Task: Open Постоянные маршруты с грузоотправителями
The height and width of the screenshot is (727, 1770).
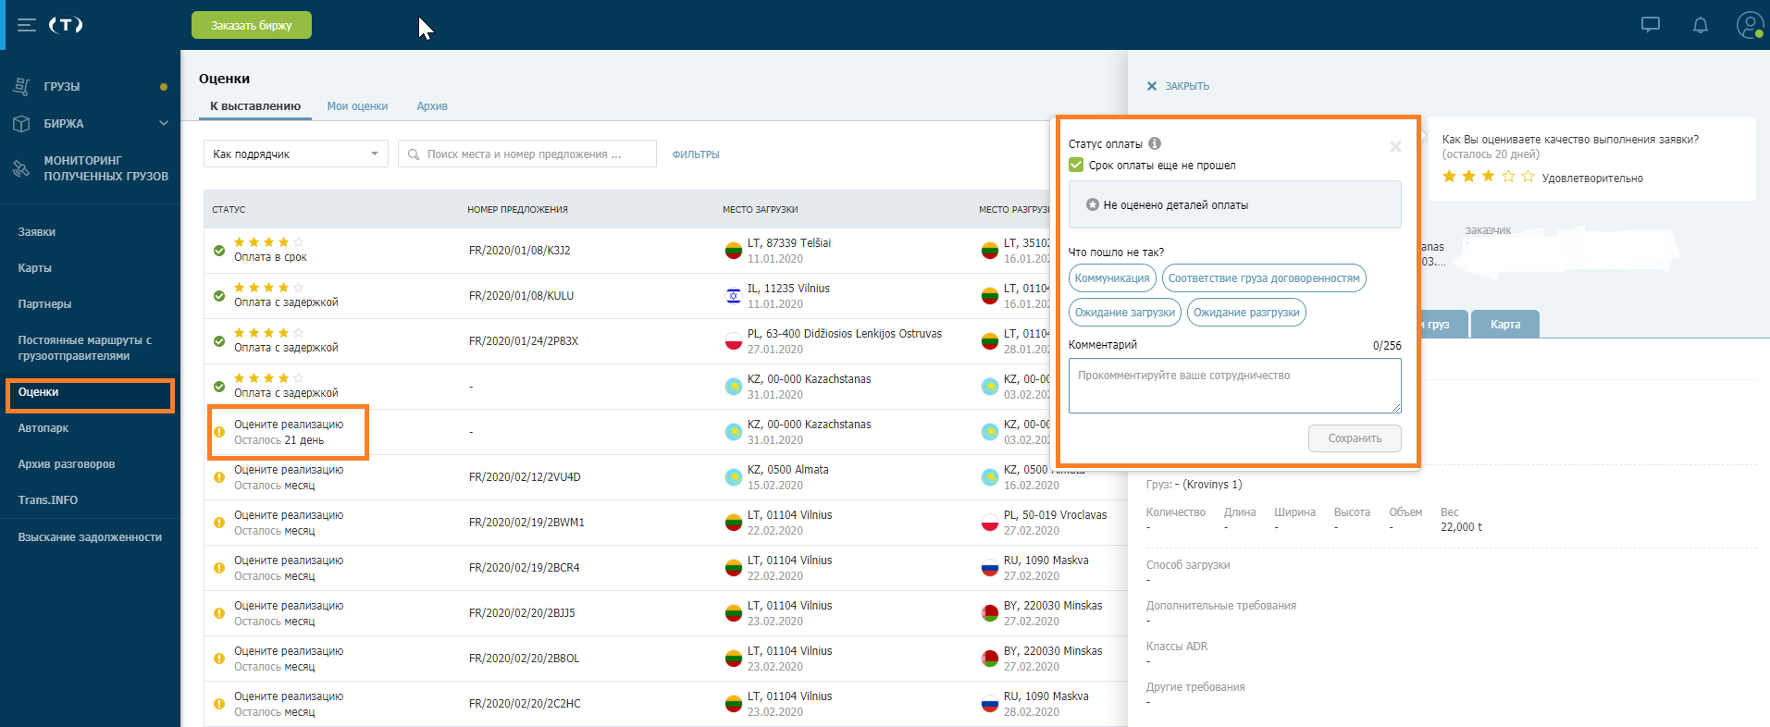Action: tap(85, 348)
